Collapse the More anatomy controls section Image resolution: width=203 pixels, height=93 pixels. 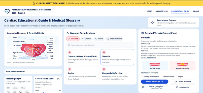[33, 71]
